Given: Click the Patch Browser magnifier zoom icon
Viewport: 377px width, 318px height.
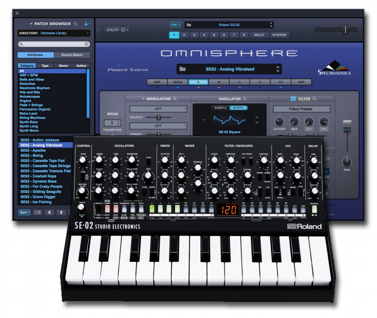Looking at the screenshot, I should [75, 24].
